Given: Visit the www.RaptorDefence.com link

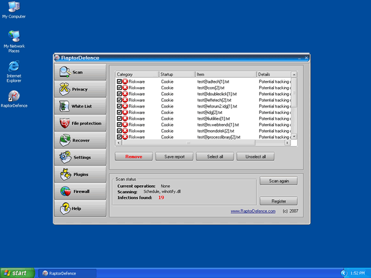Looking at the screenshot, I should coord(253,211).
